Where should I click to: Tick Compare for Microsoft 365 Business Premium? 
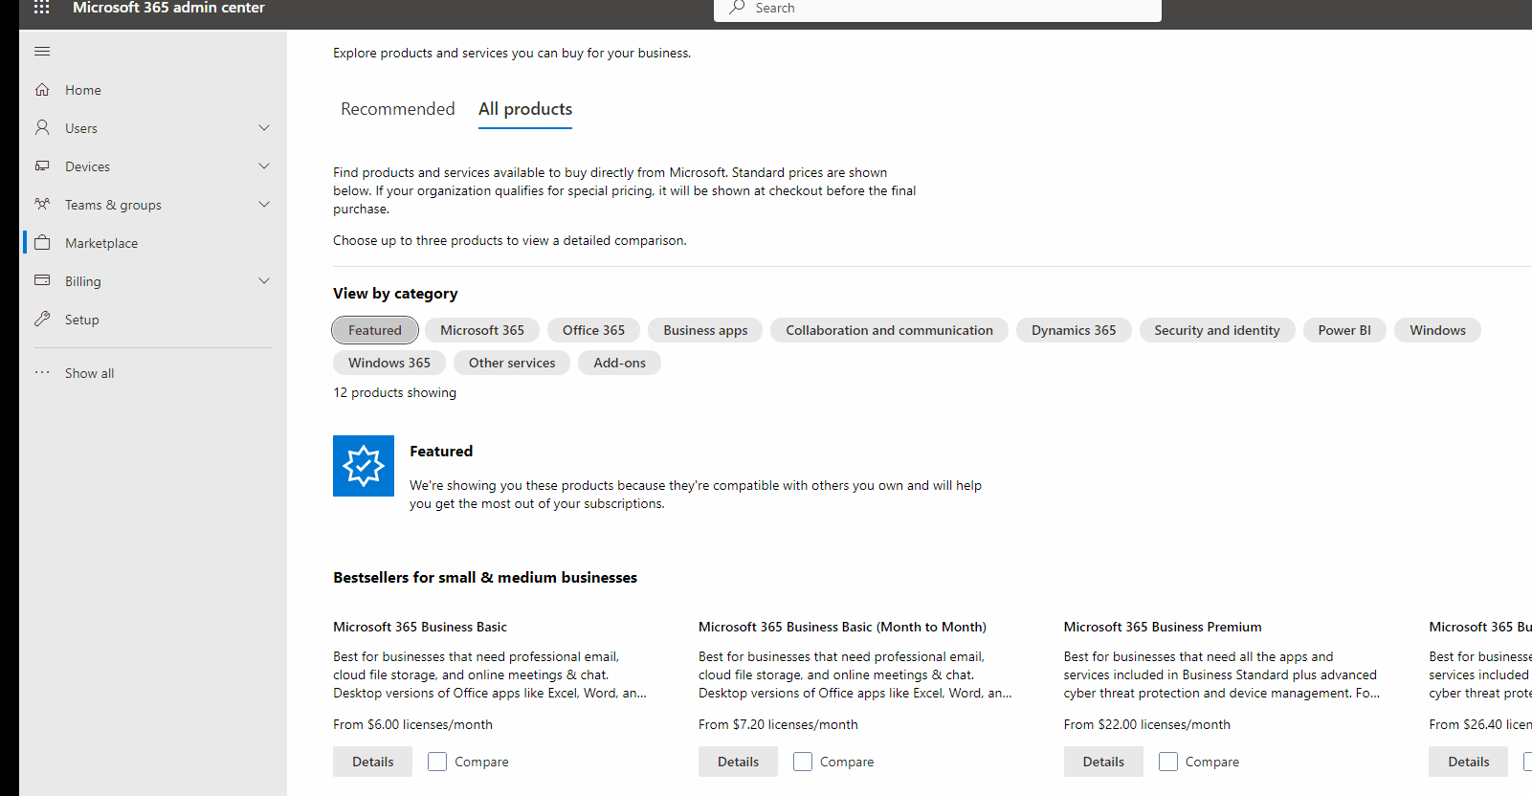point(1168,762)
